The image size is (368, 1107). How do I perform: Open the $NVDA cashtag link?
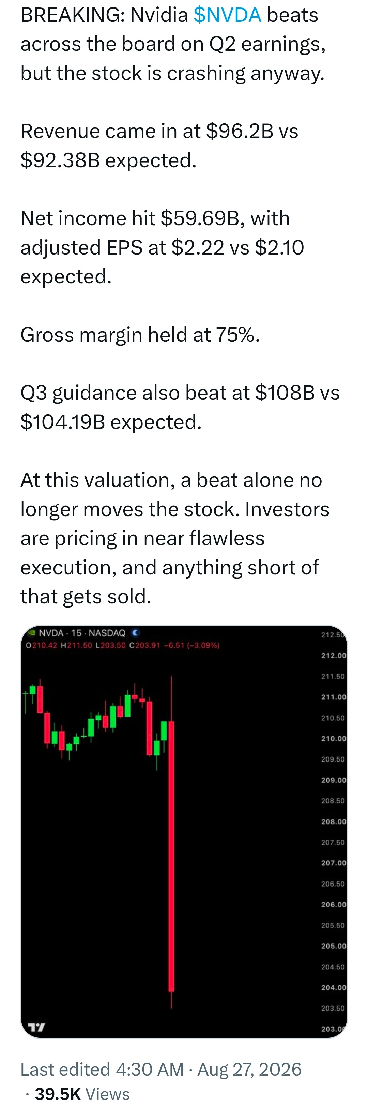pos(227,15)
